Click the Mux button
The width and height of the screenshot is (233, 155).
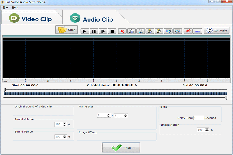(x=121, y=147)
